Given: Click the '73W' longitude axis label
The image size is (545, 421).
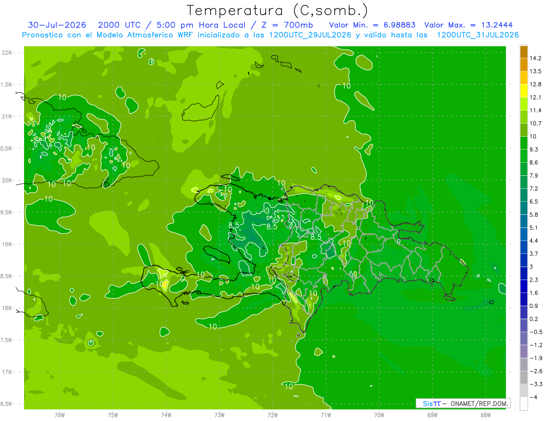Looking at the screenshot, I should click(219, 414).
